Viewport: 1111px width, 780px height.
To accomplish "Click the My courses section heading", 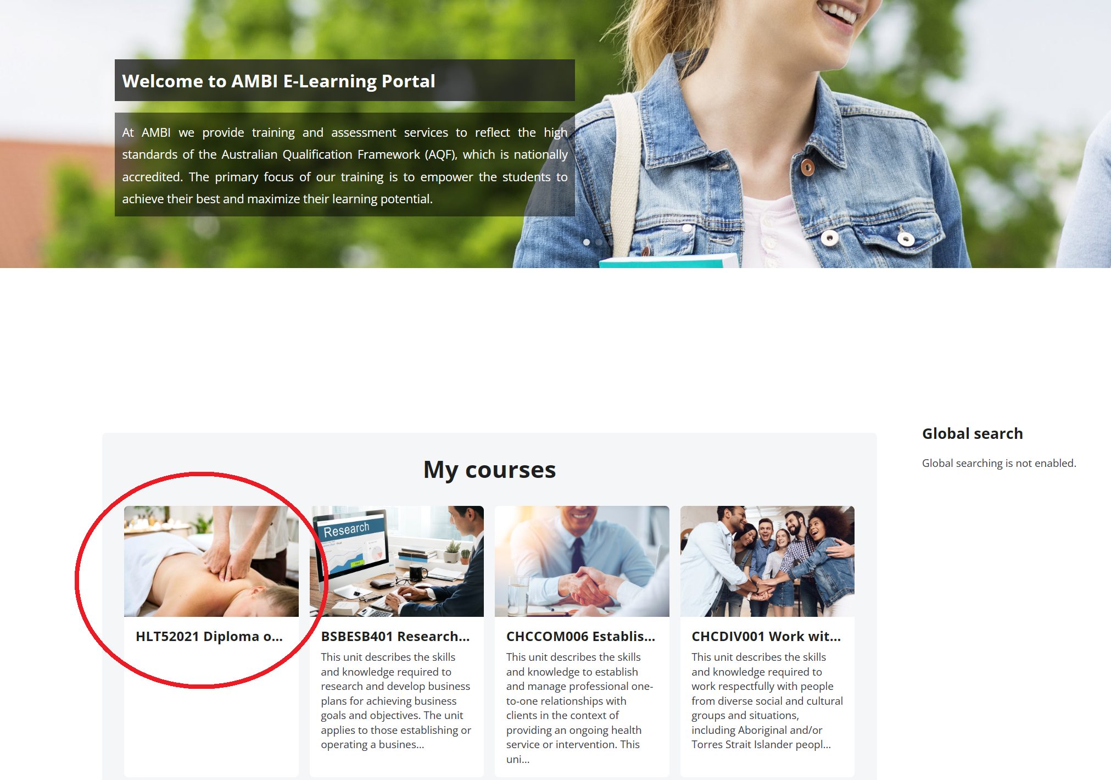I will [489, 470].
